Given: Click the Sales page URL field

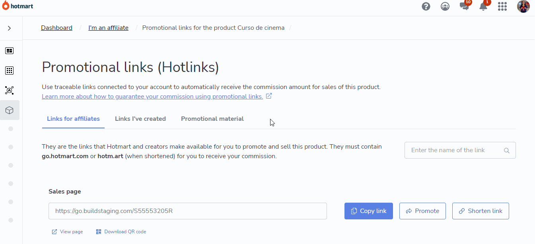Looking at the screenshot, I should click(188, 211).
